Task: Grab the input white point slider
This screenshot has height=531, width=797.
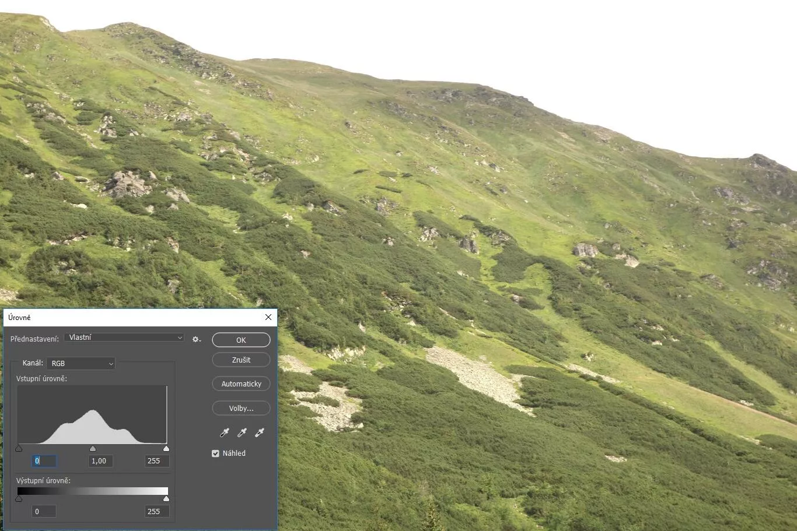Action: [166, 448]
